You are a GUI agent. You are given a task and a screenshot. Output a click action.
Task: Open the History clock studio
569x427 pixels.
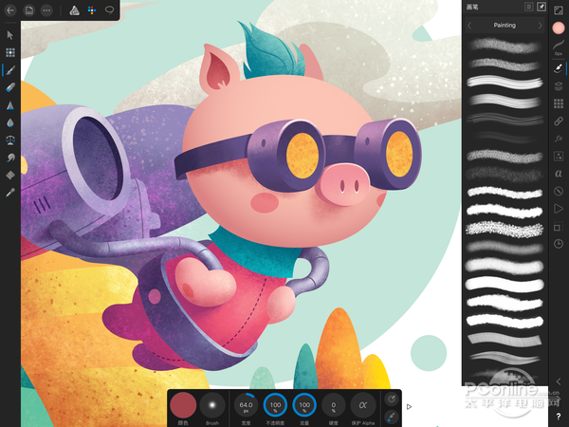point(559,244)
